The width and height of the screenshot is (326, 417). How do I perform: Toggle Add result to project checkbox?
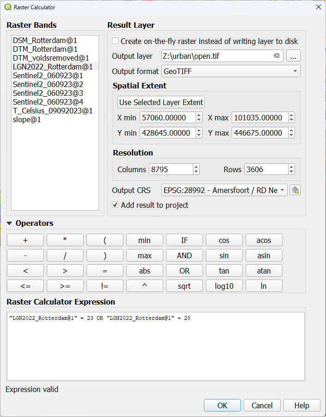coord(115,205)
